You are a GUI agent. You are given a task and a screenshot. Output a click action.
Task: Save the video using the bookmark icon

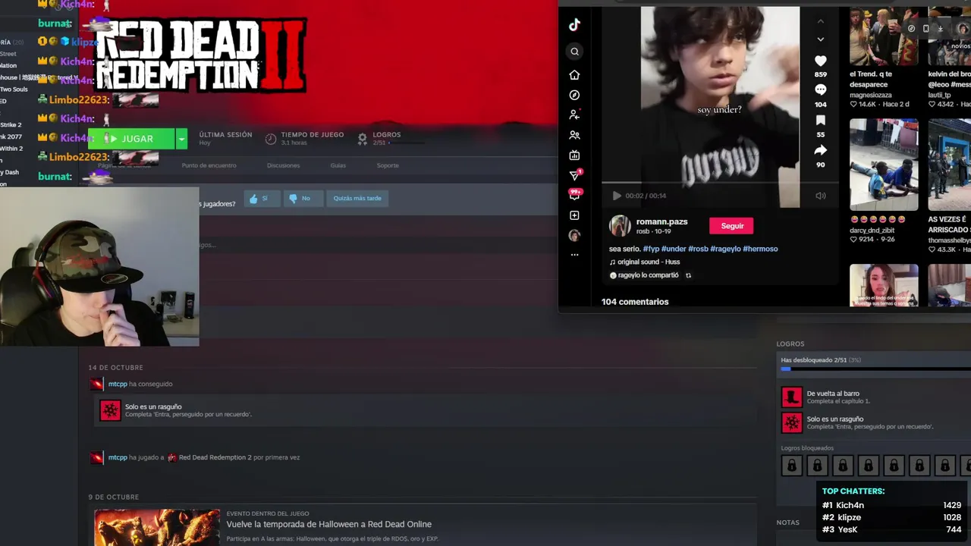(x=820, y=121)
